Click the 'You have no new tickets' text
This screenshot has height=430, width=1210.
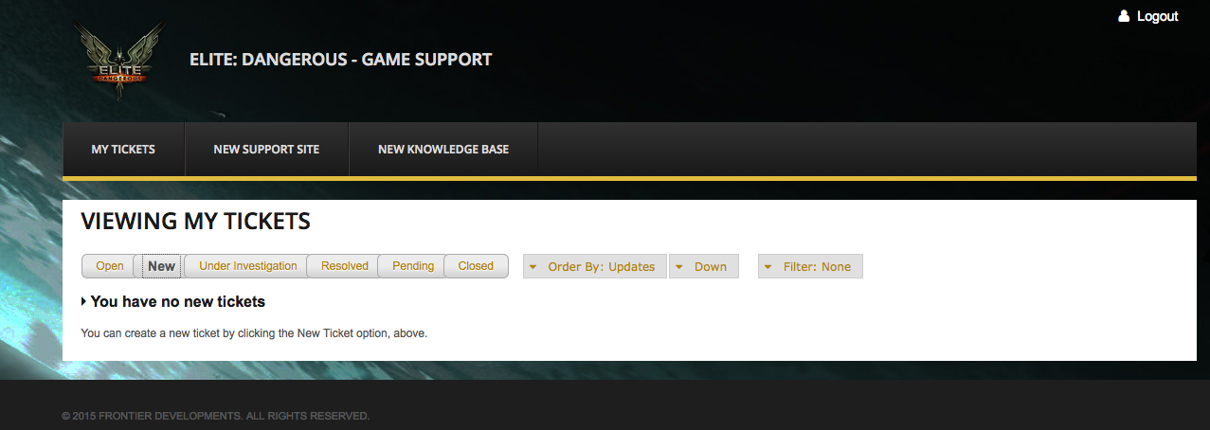pos(178,302)
